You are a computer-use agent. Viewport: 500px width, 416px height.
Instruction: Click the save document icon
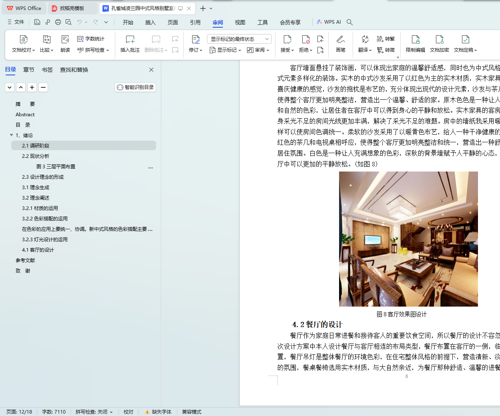[37, 22]
